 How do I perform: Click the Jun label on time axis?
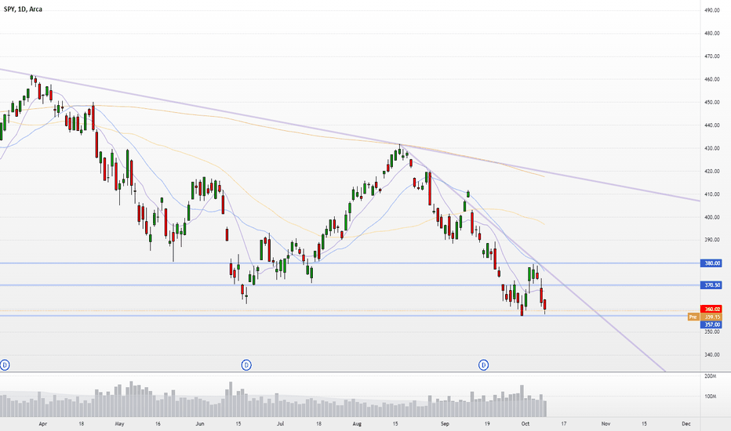point(200,424)
